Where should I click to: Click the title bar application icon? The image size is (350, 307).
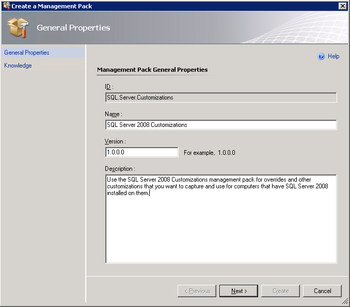7,6
